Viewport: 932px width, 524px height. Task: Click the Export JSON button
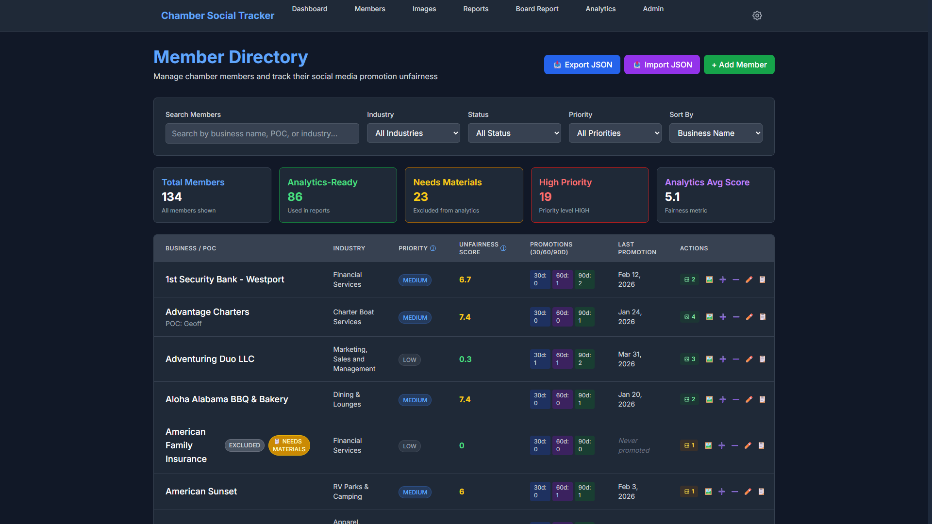click(582, 65)
